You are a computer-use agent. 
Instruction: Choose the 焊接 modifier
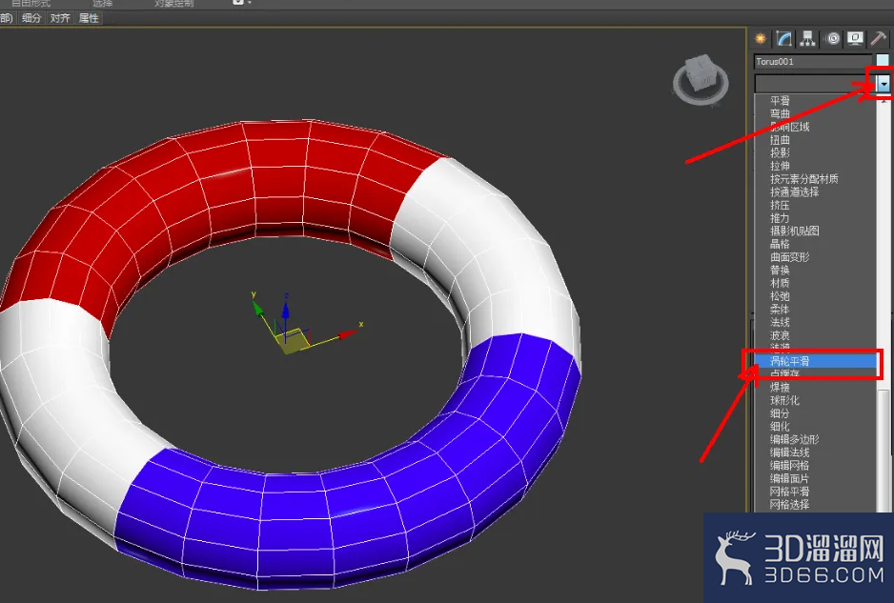[x=780, y=387]
